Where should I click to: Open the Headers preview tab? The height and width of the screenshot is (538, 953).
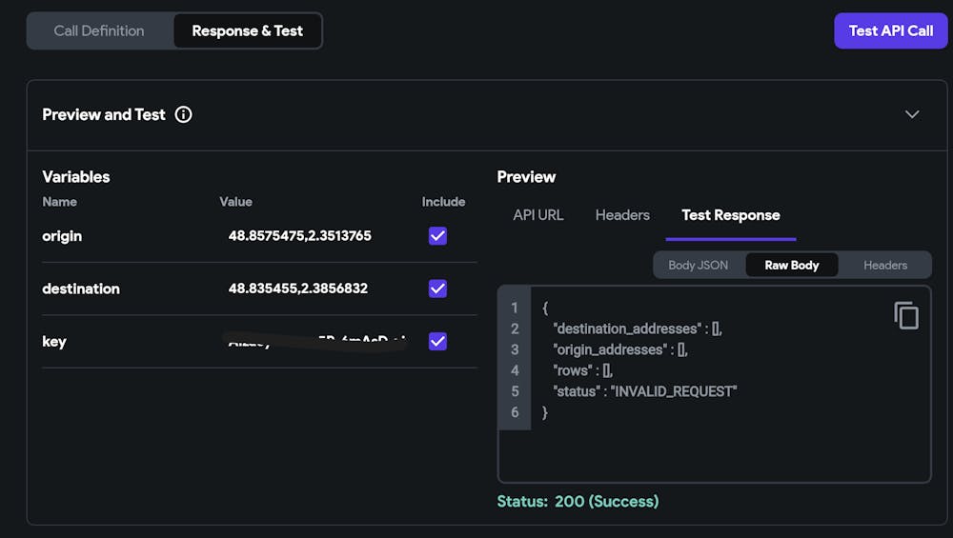click(622, 215)
